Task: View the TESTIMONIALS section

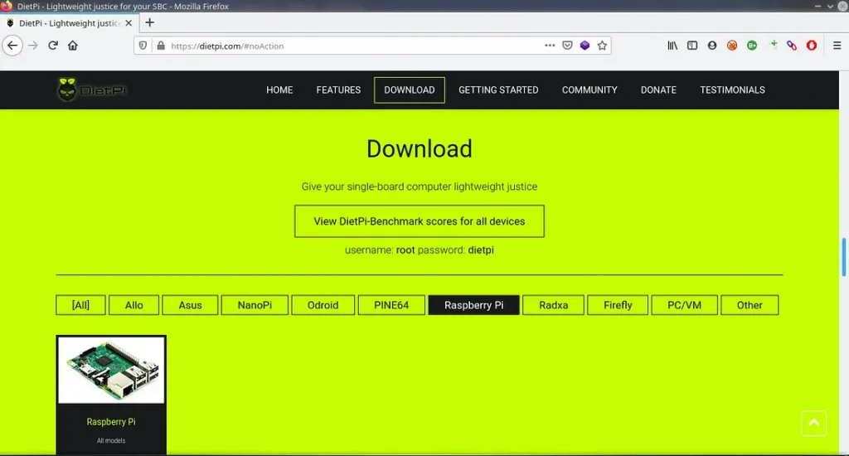Action: (732, 90)
